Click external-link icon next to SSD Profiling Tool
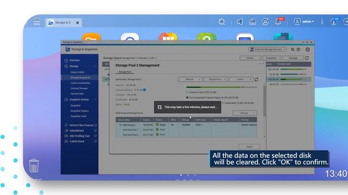 point(96,136)
